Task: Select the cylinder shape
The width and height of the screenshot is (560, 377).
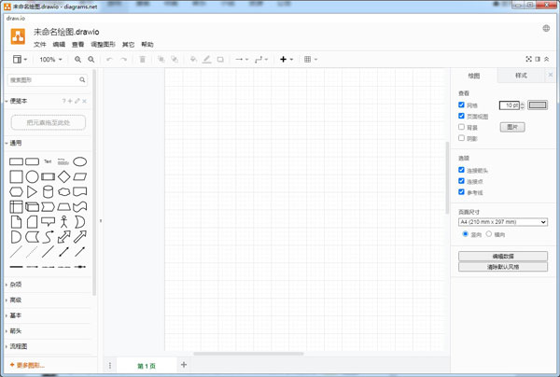Action: [x=48, y=191]
